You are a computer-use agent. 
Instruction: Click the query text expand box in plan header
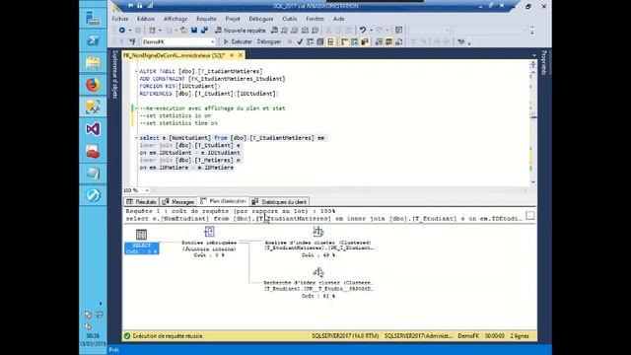[x=530, y=216]
